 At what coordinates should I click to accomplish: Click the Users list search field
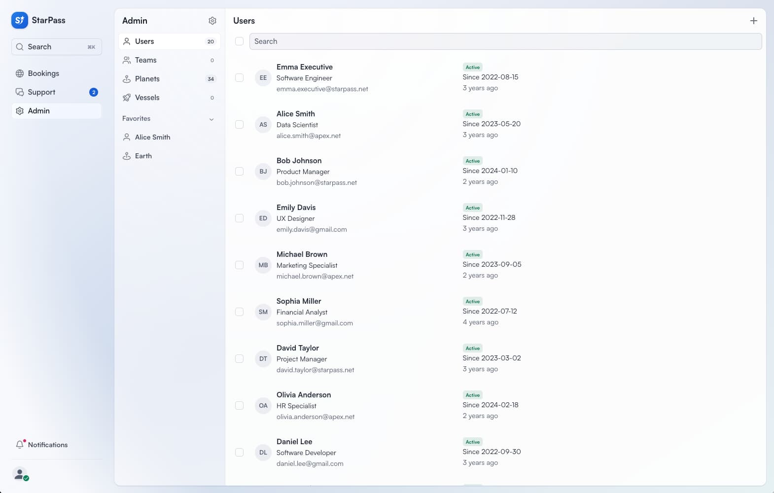505,41
